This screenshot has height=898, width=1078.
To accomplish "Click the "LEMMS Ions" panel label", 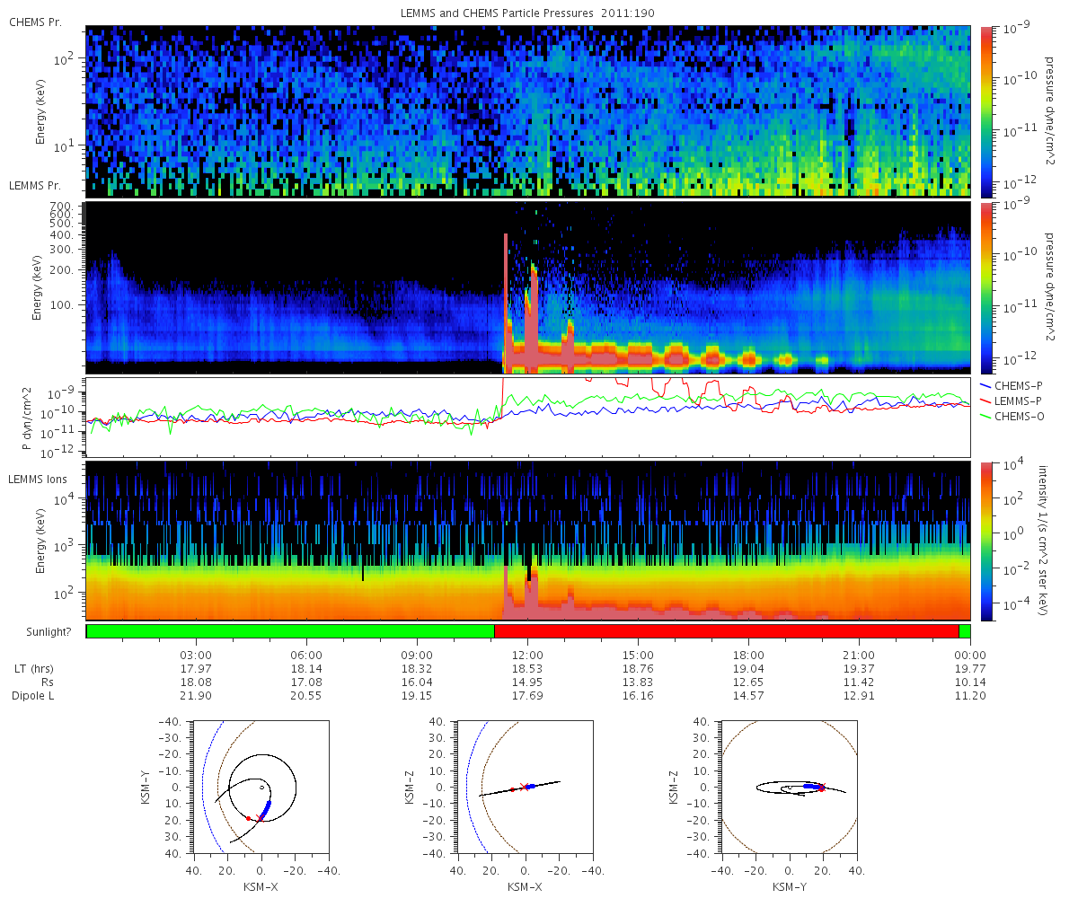I will tap(37, 480).
